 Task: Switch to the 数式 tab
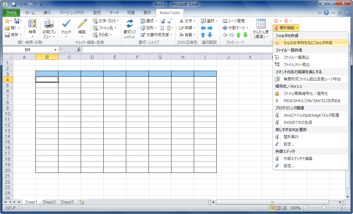point(97,13)
